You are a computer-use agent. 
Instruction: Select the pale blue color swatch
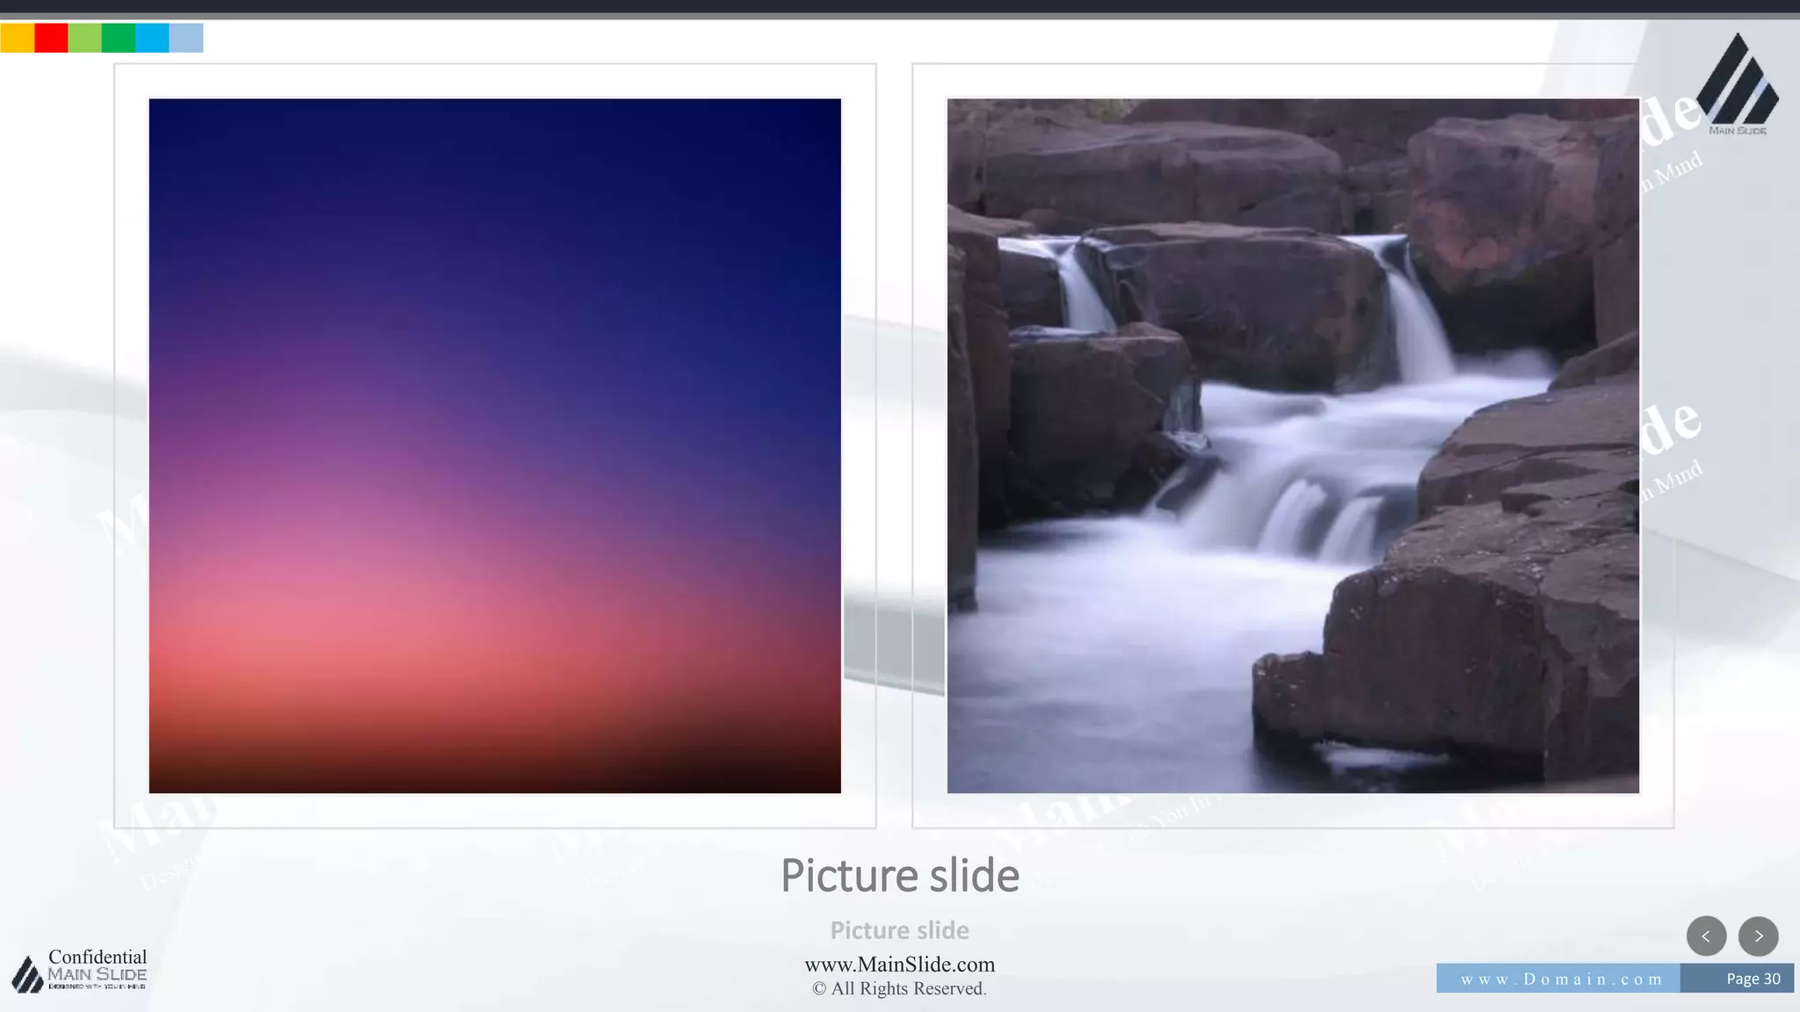click(x=186, y=38)
